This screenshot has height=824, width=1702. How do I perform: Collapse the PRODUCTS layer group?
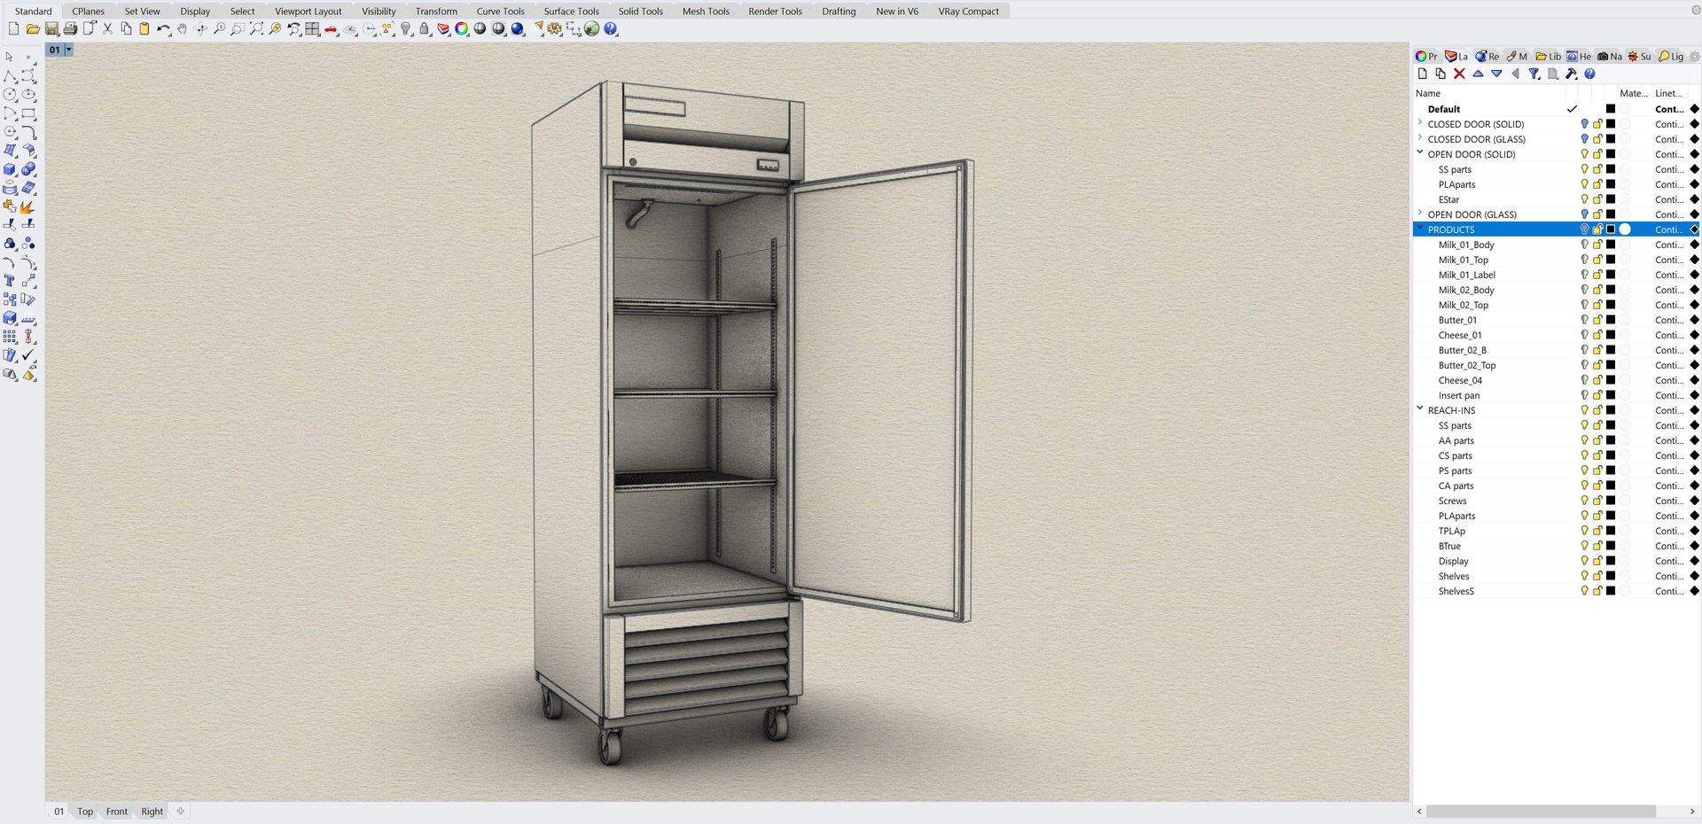(x=1420, y=229)
